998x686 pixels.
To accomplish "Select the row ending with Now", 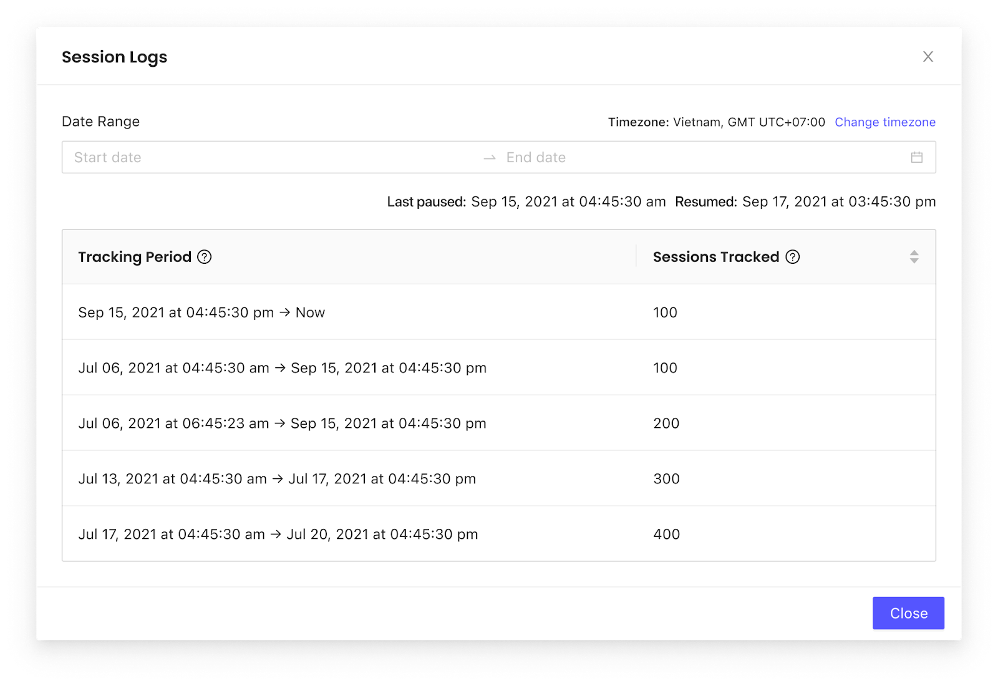I will (x=499, y=312).
